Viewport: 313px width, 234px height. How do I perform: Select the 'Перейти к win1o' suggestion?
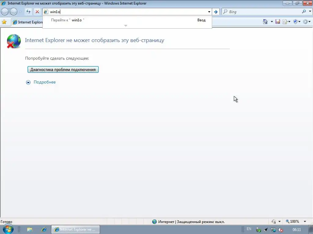point(127,20)
